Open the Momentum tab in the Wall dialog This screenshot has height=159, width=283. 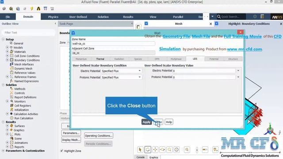(81, 59)
